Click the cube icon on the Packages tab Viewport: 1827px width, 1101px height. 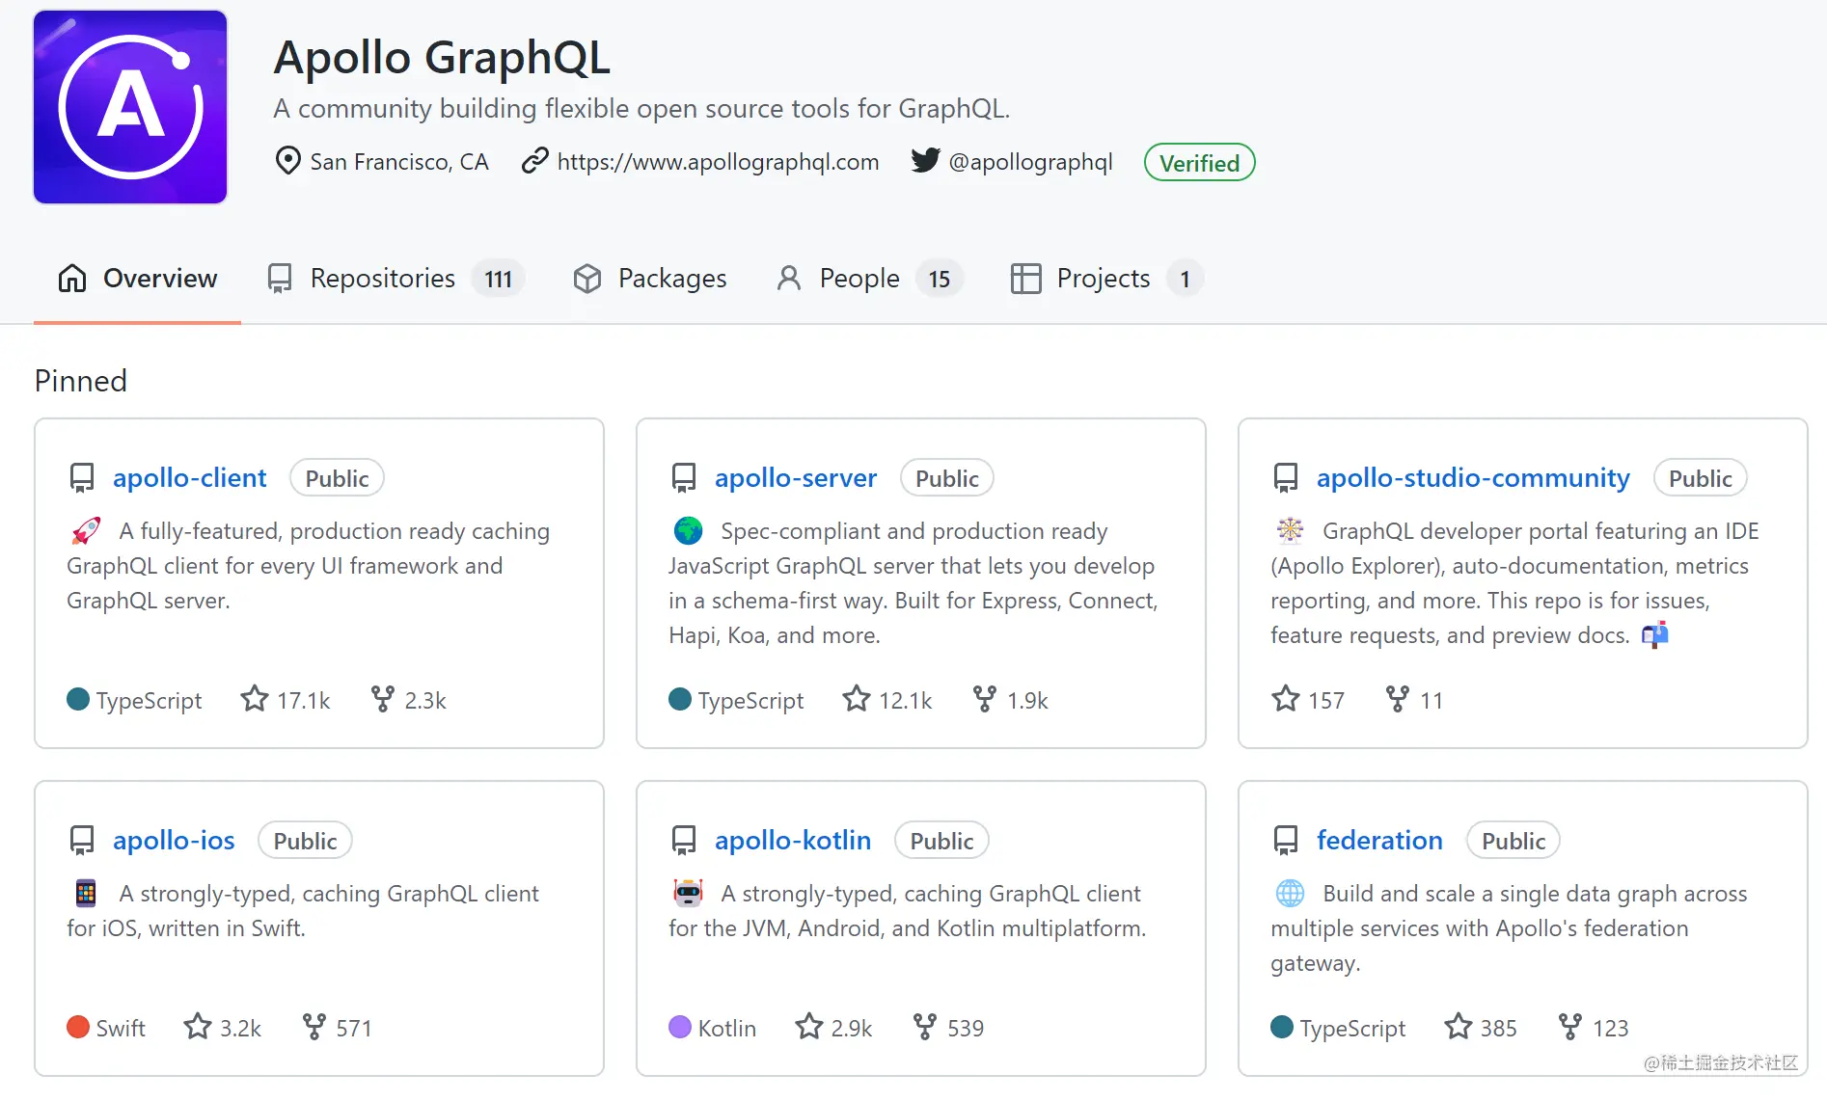(x=587, y=279)
